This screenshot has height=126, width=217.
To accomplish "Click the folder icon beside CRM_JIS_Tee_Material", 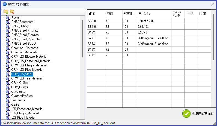I will click(8, 78).
